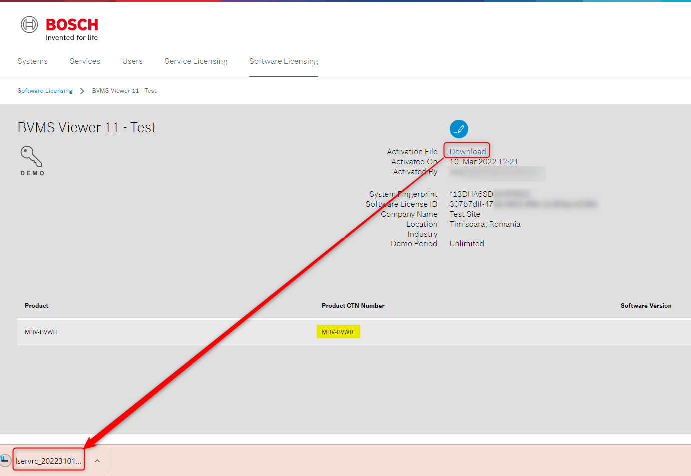Go to the Users tab
The image size is (691, 476).
pos(132,61)
